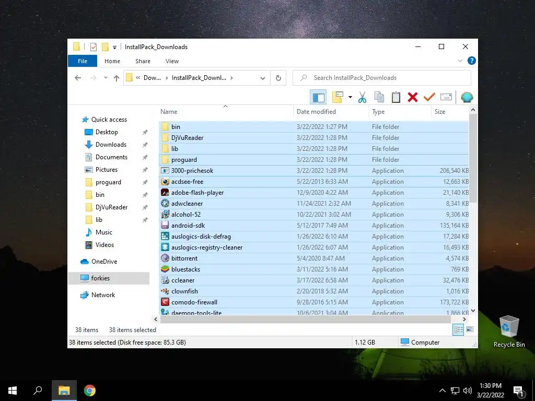The width and height of the screenshot is (535, 401).
Task: Click the bittorrent file icon
Action: (165, 258)
